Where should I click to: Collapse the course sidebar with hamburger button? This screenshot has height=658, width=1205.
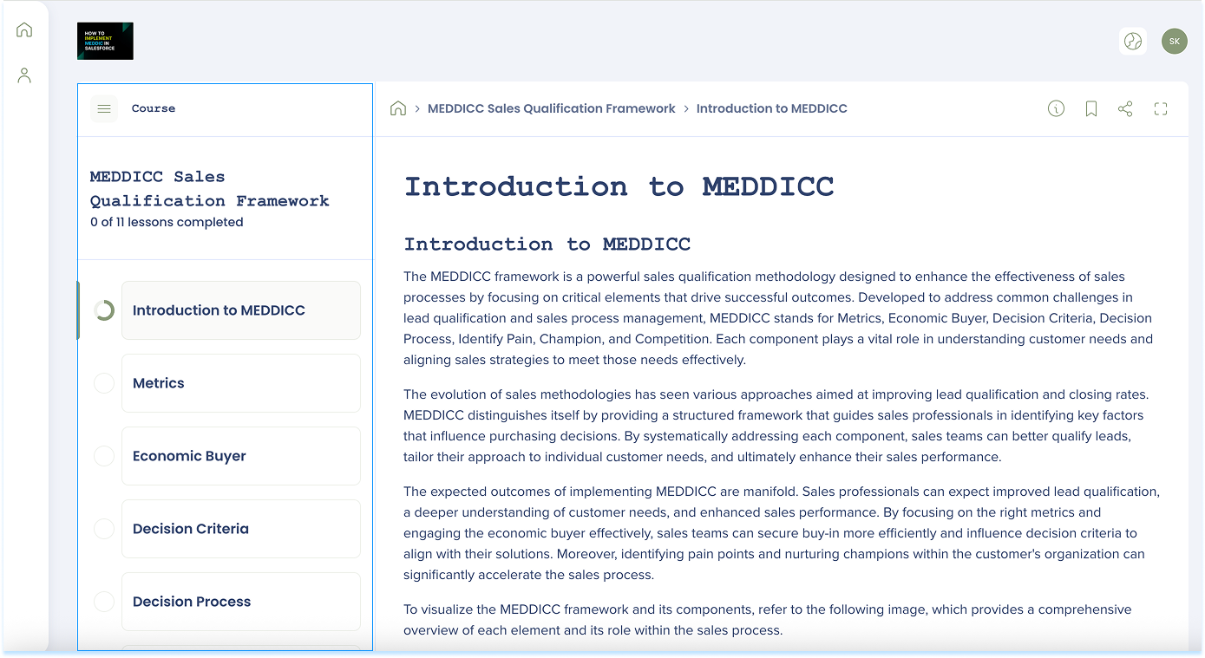coord(104,108)
